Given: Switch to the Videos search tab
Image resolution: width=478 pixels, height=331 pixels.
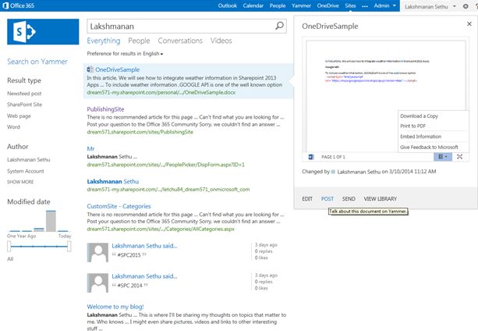Looking at the screenshot, I should click(221, 41).
